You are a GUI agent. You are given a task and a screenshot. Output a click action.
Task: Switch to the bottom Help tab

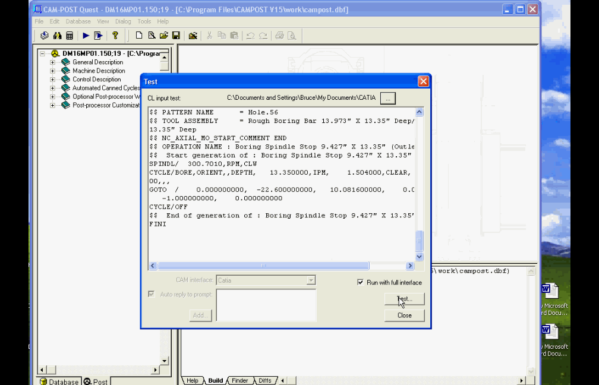coord(193,380)
